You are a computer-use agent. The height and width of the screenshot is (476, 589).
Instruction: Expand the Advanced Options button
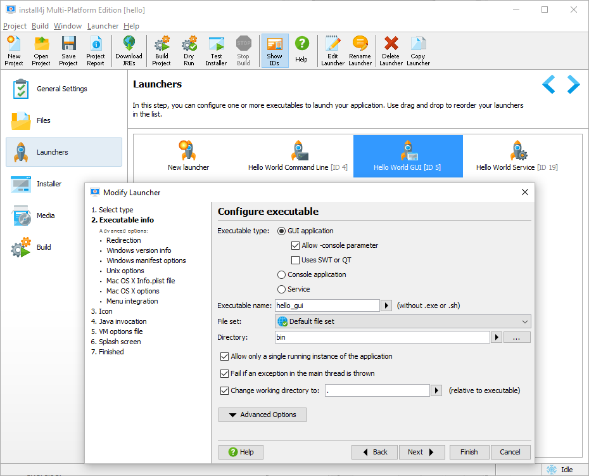point(262,415)
